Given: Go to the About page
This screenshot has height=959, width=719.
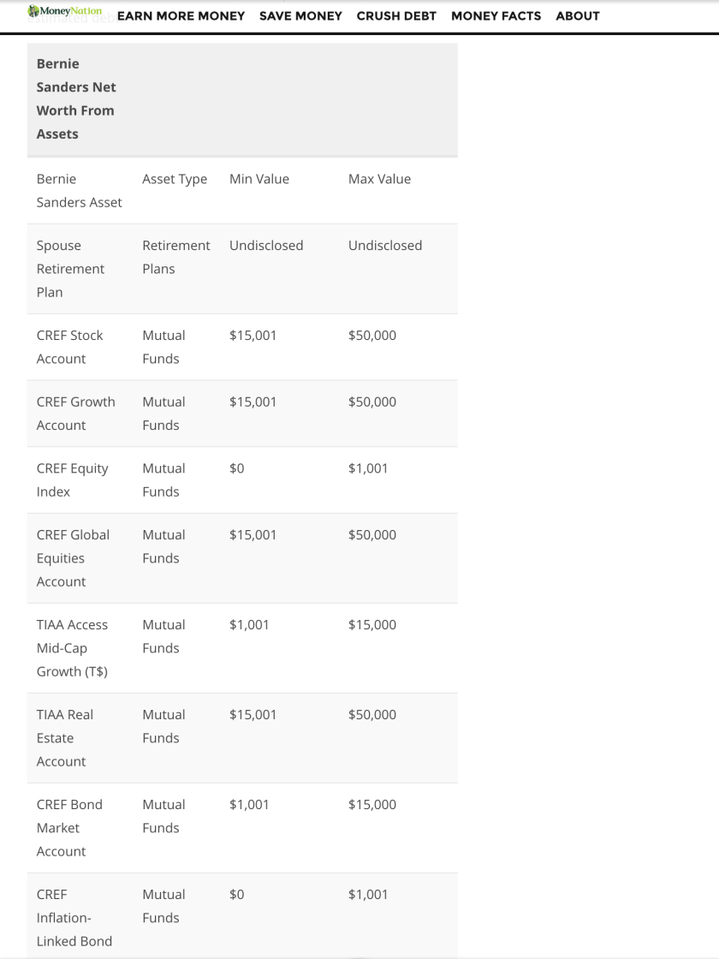Looking at the screenshot, I should [577, 16].
